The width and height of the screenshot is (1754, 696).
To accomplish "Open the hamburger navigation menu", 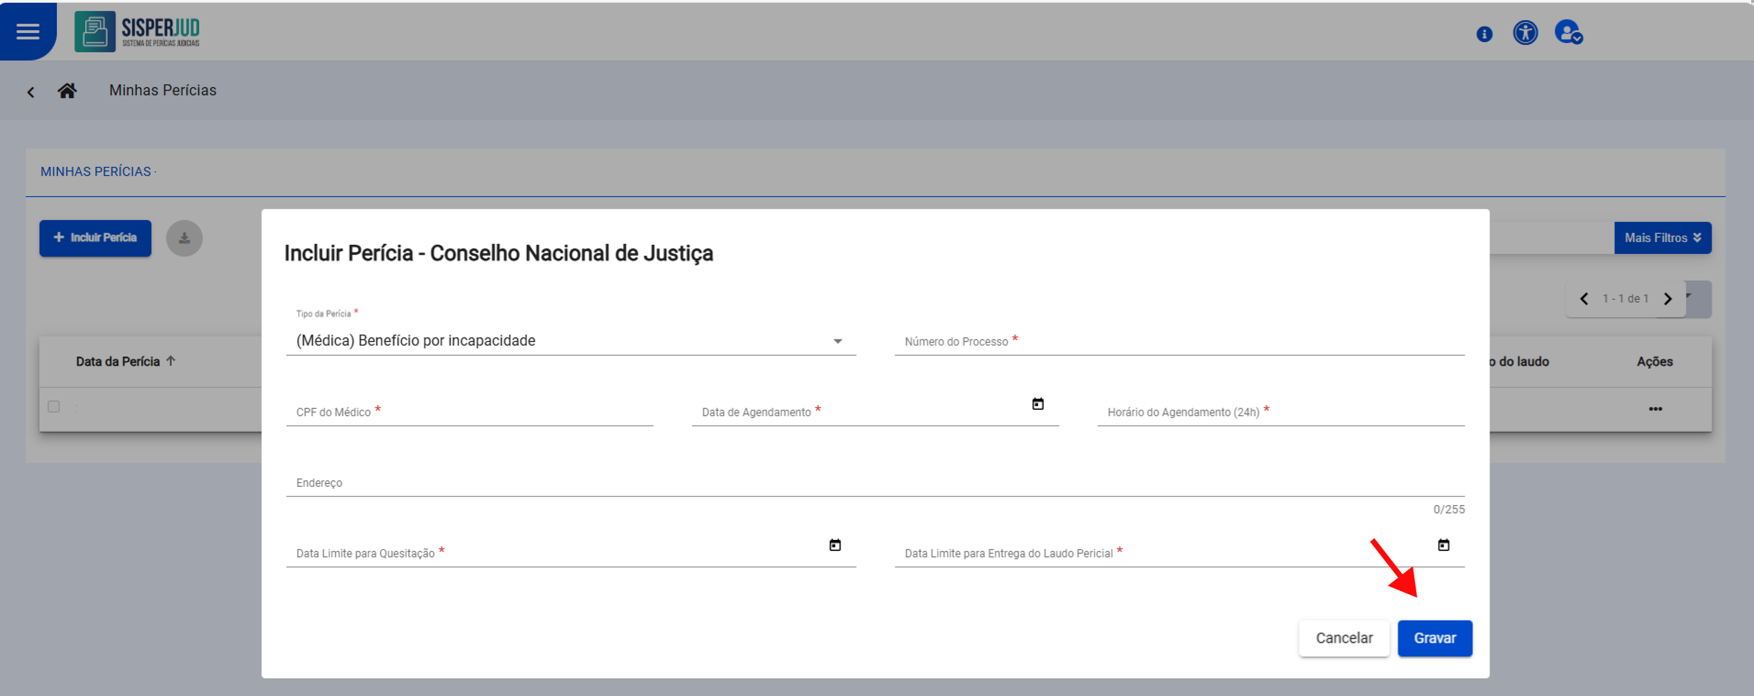I will point(28,32).
